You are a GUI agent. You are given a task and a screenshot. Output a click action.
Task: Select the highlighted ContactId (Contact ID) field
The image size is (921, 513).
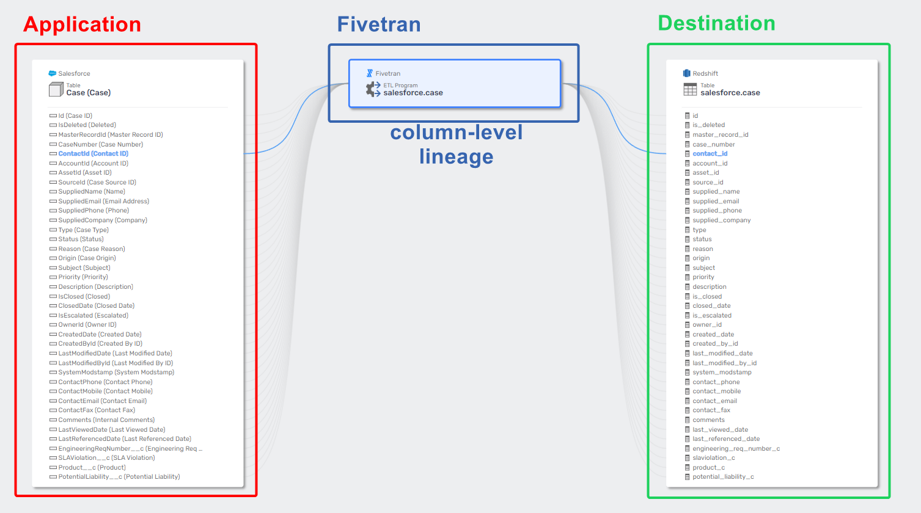click(94, 154)
